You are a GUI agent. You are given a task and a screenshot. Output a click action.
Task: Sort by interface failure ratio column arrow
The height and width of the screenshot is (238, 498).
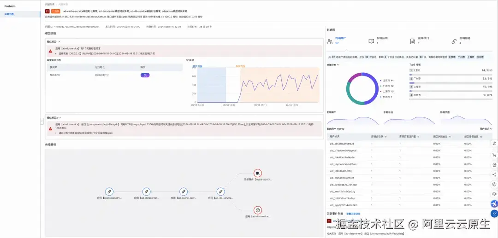coord(451,137)
